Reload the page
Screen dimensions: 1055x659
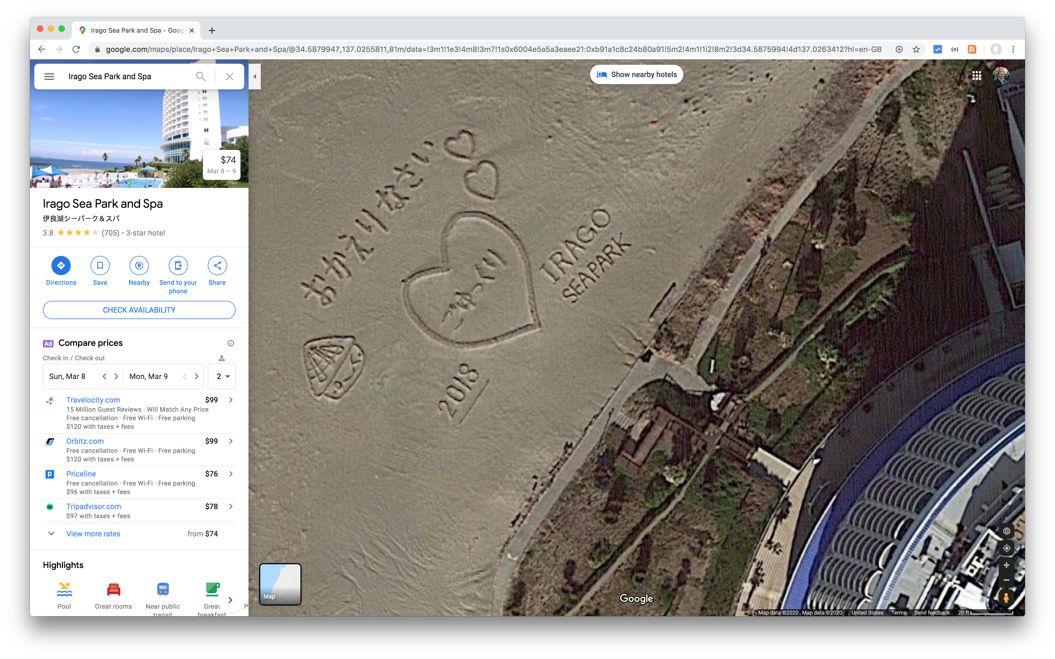[76, 49]
